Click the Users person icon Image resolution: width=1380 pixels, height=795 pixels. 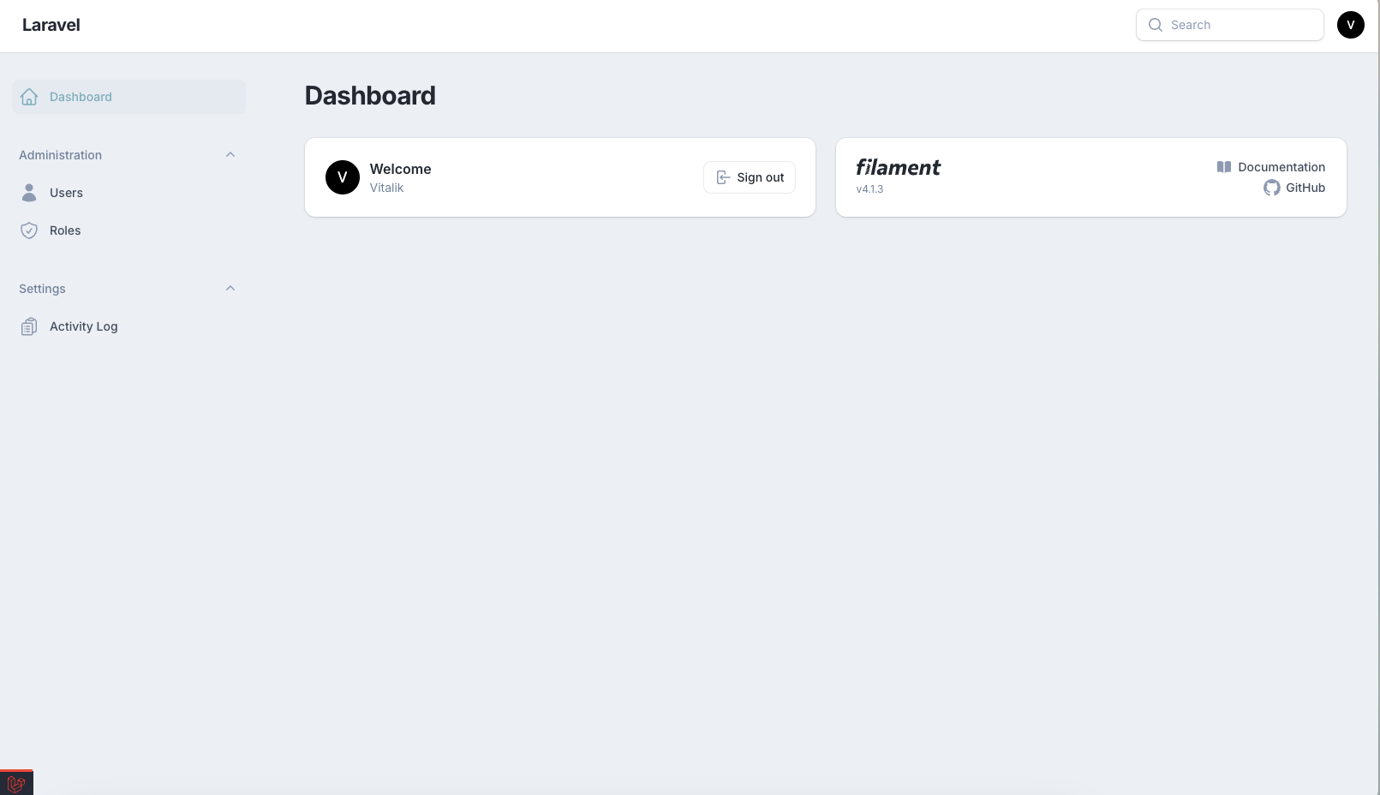29,193
